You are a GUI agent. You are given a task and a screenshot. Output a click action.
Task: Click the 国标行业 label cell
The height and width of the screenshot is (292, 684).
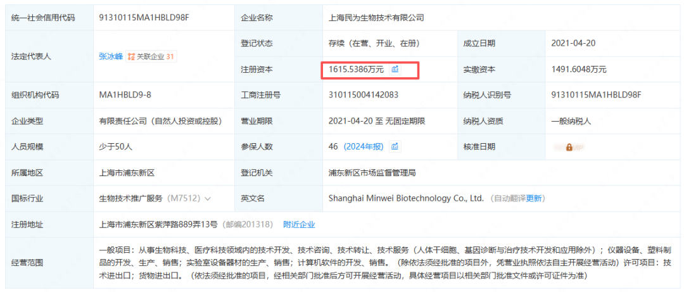tap(49, 199)
